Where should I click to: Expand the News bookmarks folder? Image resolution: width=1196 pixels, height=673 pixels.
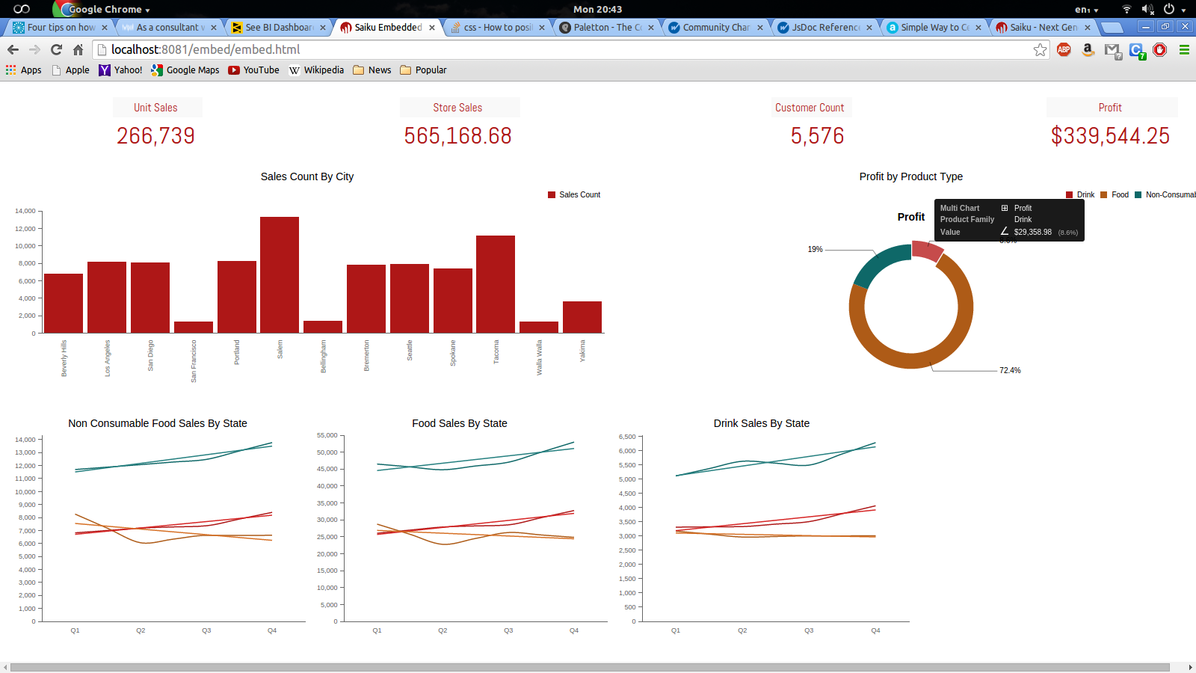pyautogui.click(x=372, y=70)
